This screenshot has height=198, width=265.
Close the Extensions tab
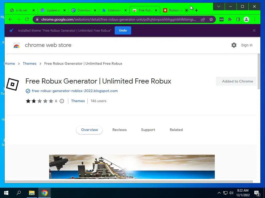tap(126, 10)
